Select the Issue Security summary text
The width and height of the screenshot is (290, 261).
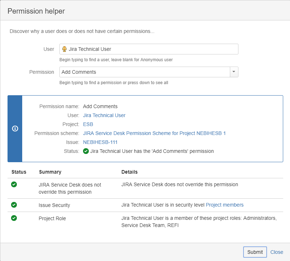coord(54,205)
